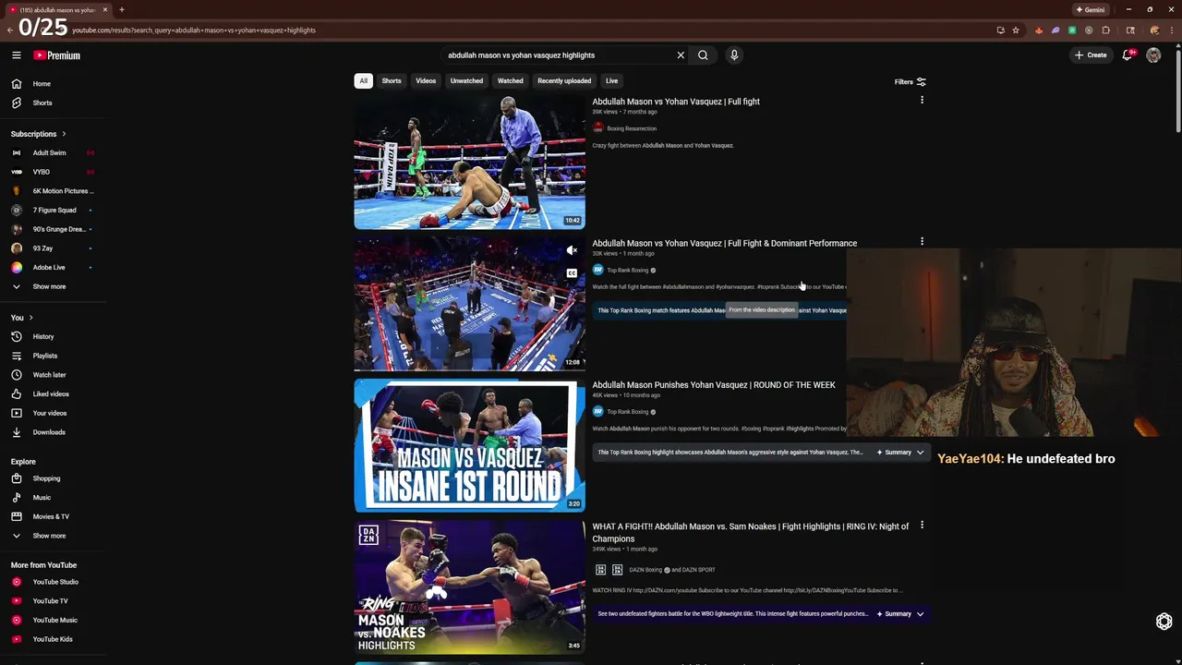This screenshot has height=665, width=1182.
Task: Play Mason vs Vasquez Full fight thumbnail
Action: click(x=469, y=163)
